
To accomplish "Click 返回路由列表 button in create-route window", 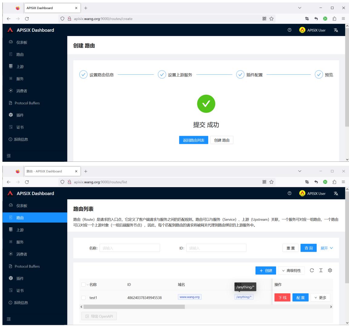I will point(193,140).
